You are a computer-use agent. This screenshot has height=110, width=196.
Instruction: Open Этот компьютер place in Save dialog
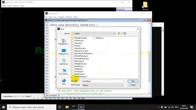(64, 72)
